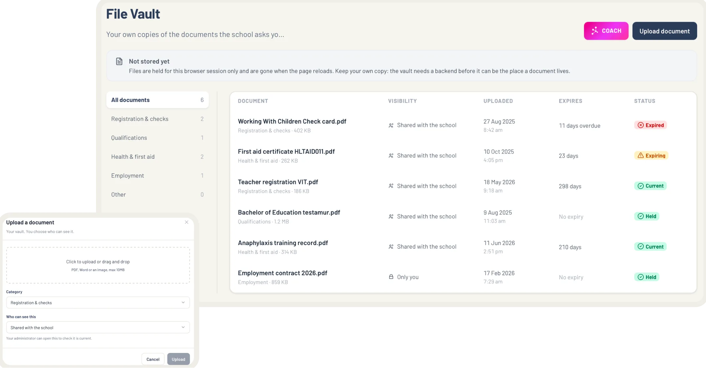Click the STATUS column header
The image size is (706, 368).
point(644,101)
